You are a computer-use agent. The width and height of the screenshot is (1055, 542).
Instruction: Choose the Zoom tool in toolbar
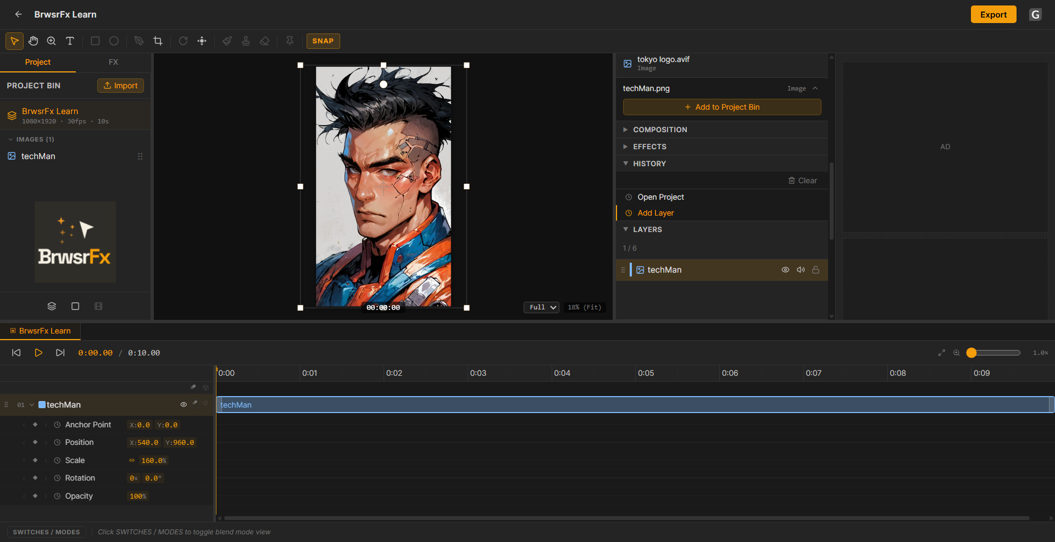tap(52, 41)
